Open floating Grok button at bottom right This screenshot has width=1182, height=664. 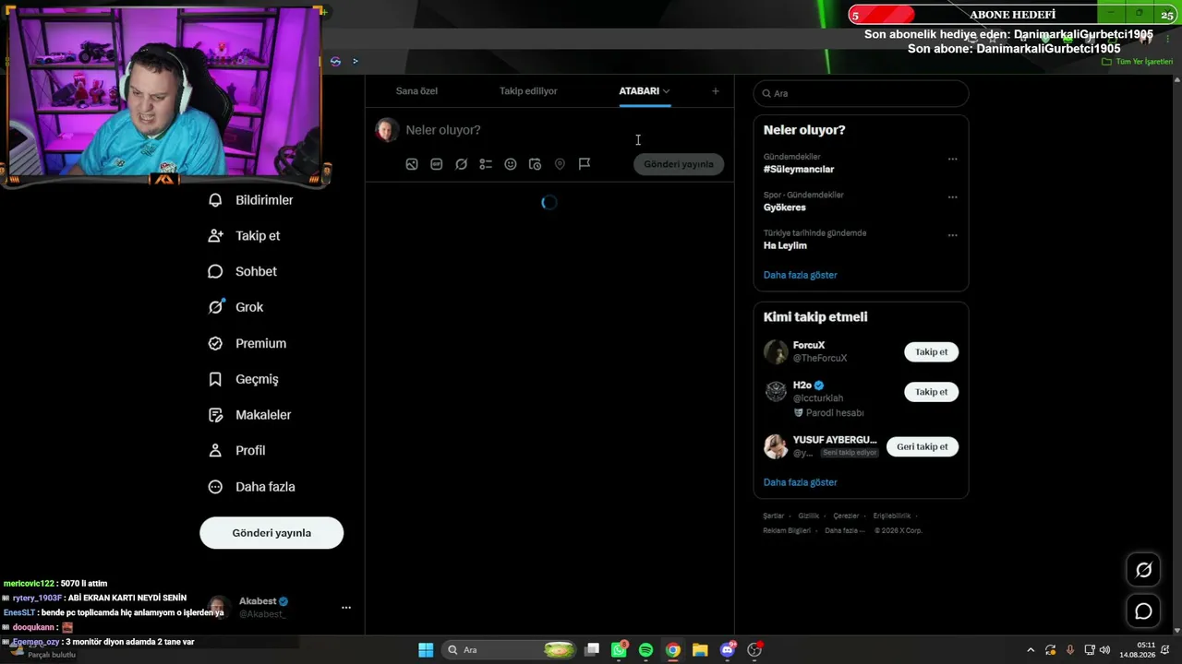coord(1143,570)
